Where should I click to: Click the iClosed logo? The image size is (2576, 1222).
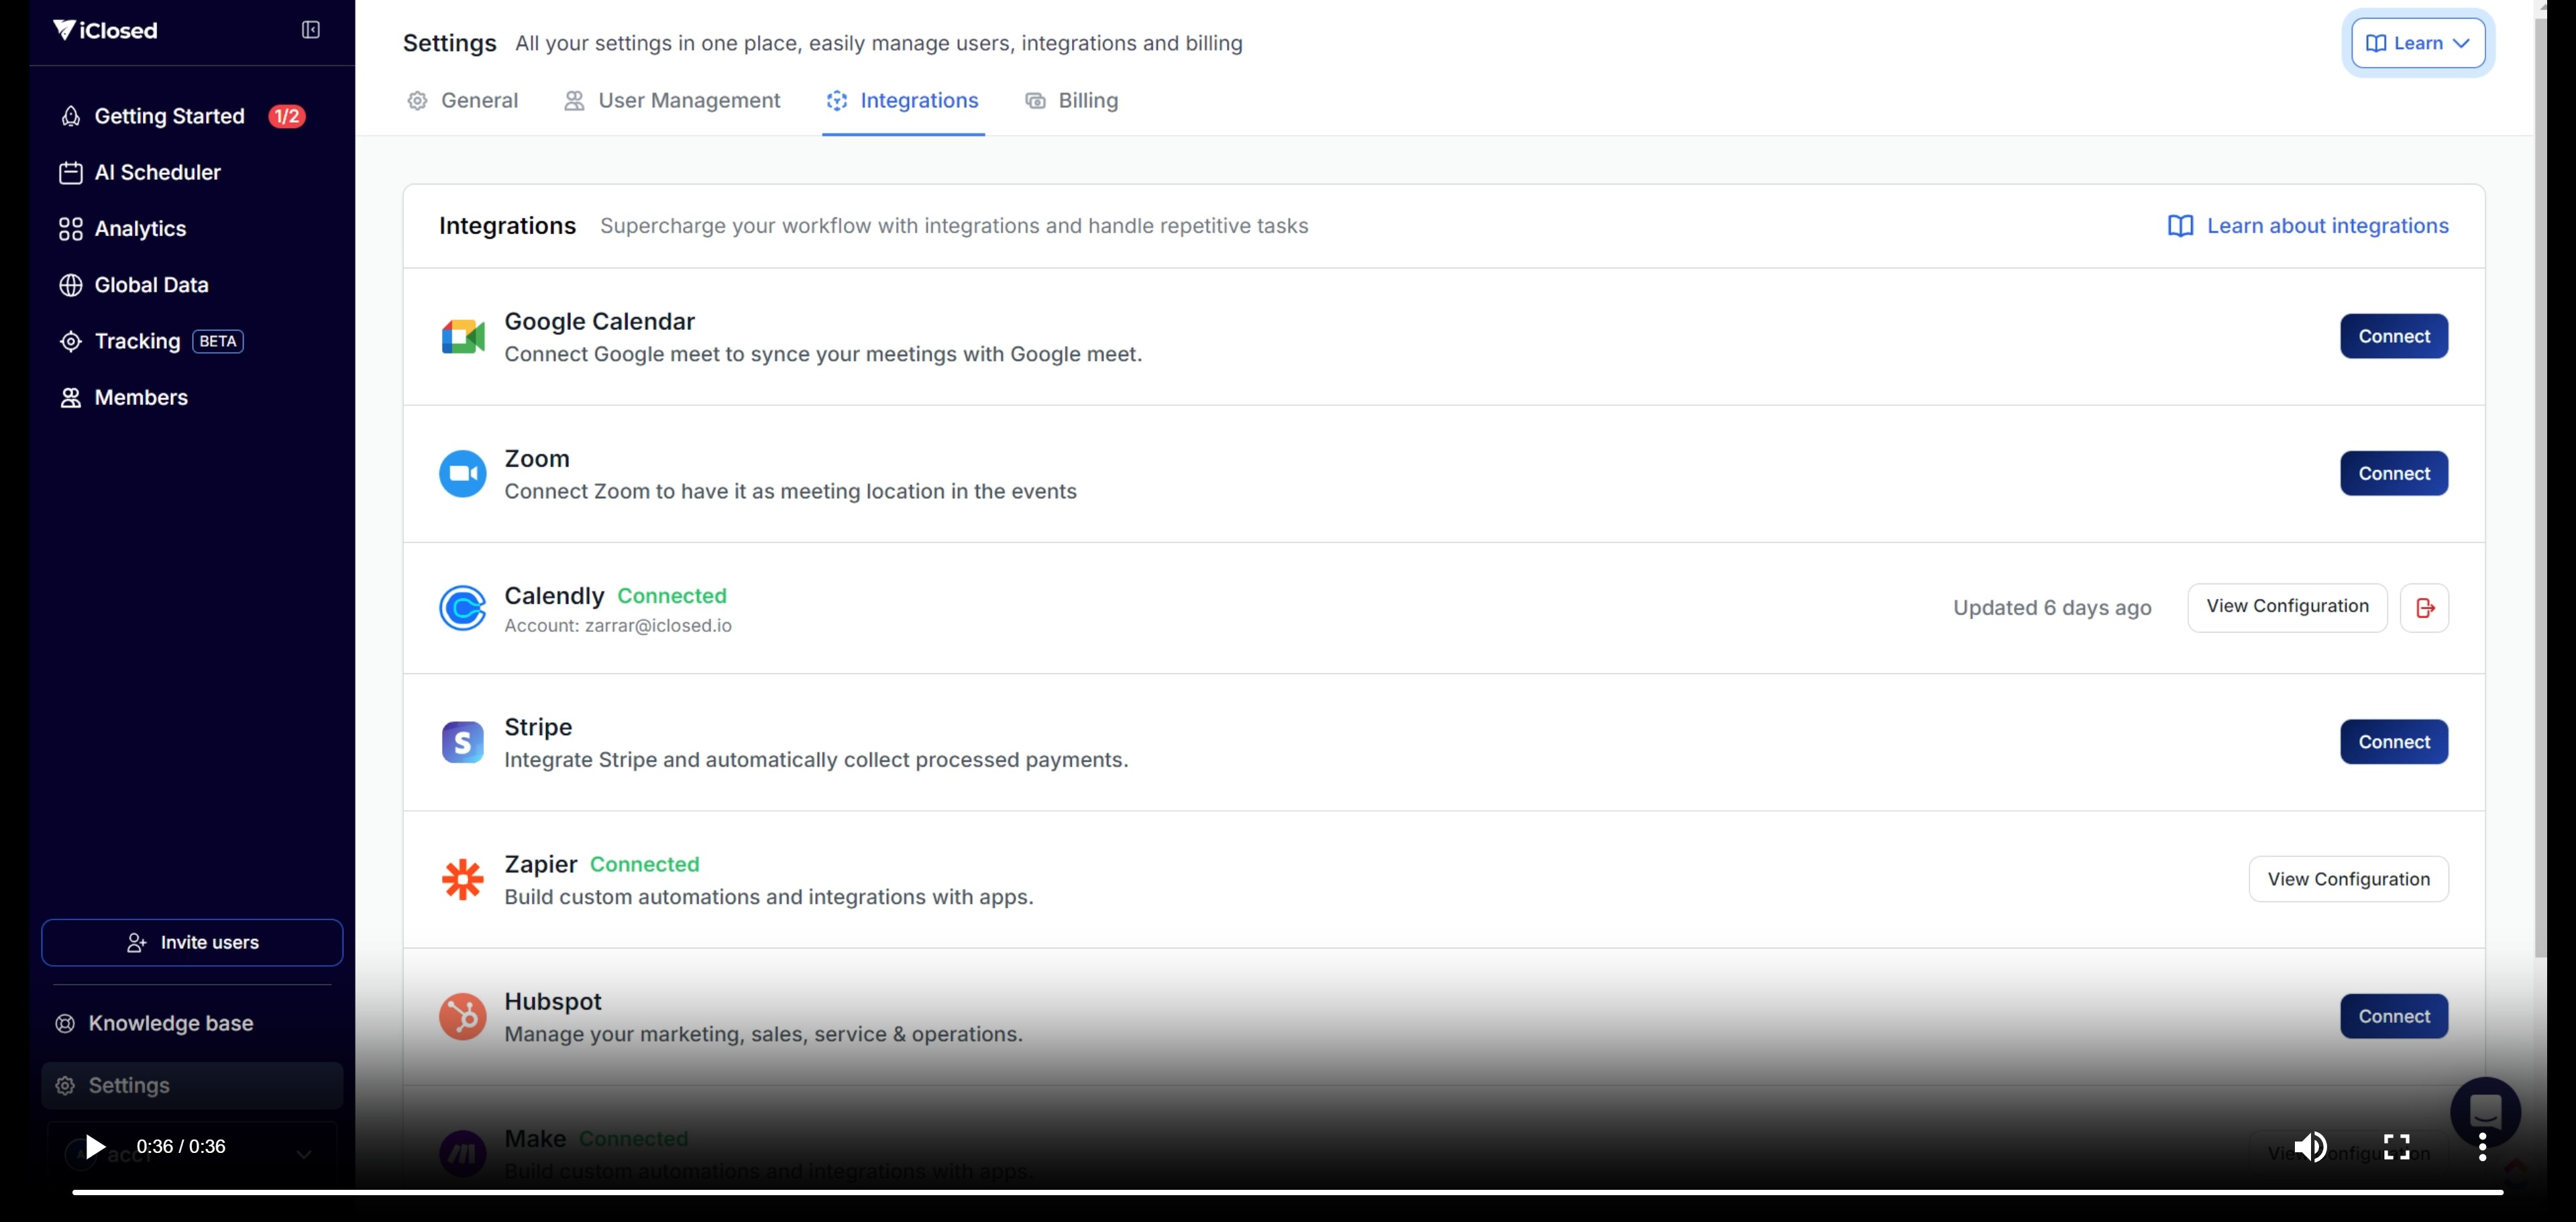[x=105, y=30]
